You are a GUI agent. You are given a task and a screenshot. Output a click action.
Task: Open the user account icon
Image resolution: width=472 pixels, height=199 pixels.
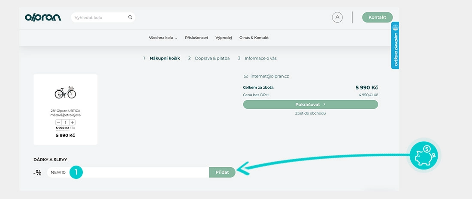coord(337,18)
